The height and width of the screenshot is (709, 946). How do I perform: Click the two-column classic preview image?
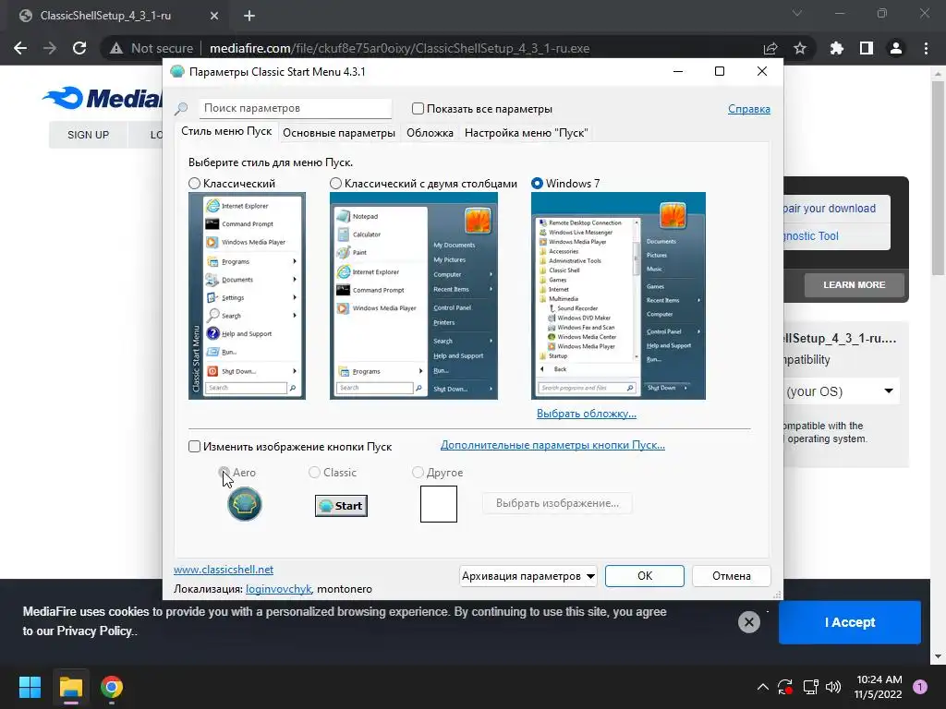413,295
